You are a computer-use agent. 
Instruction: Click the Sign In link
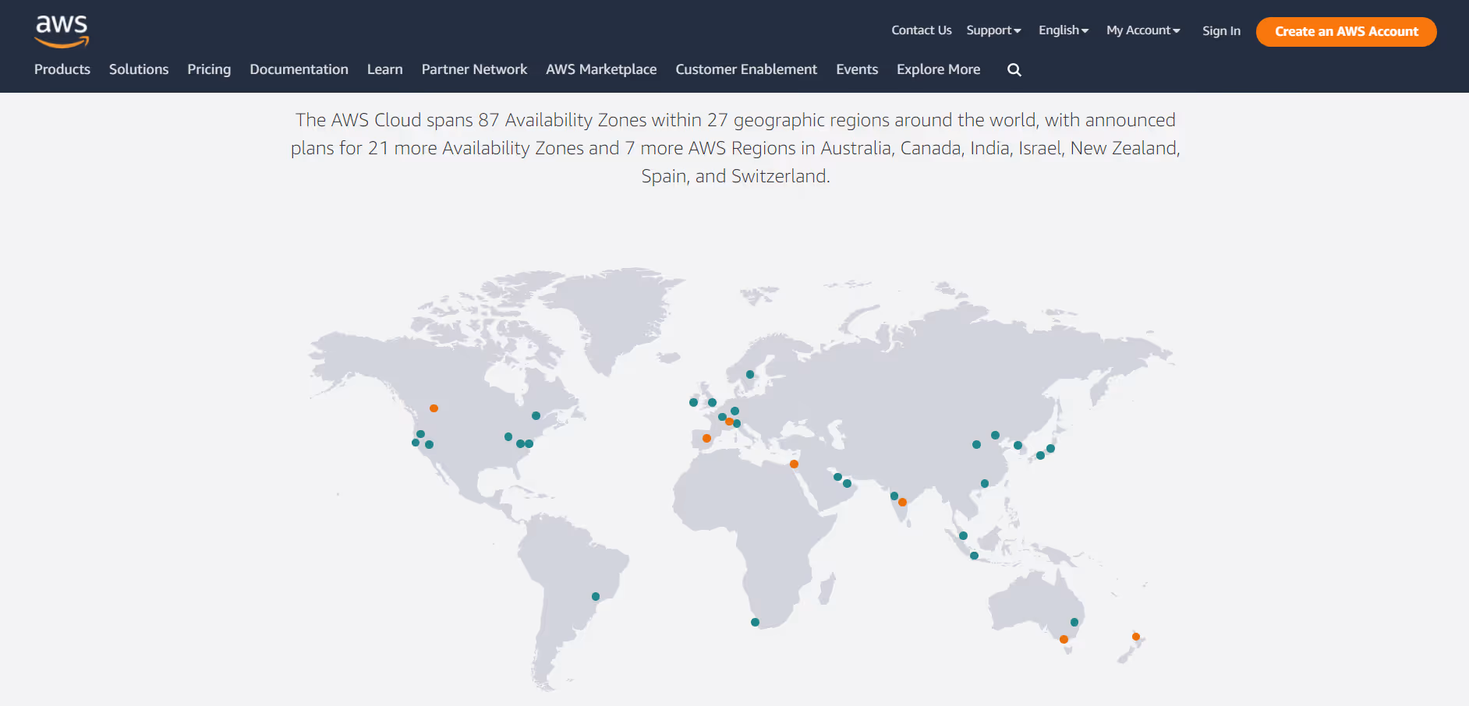(x=1221, y=31)
